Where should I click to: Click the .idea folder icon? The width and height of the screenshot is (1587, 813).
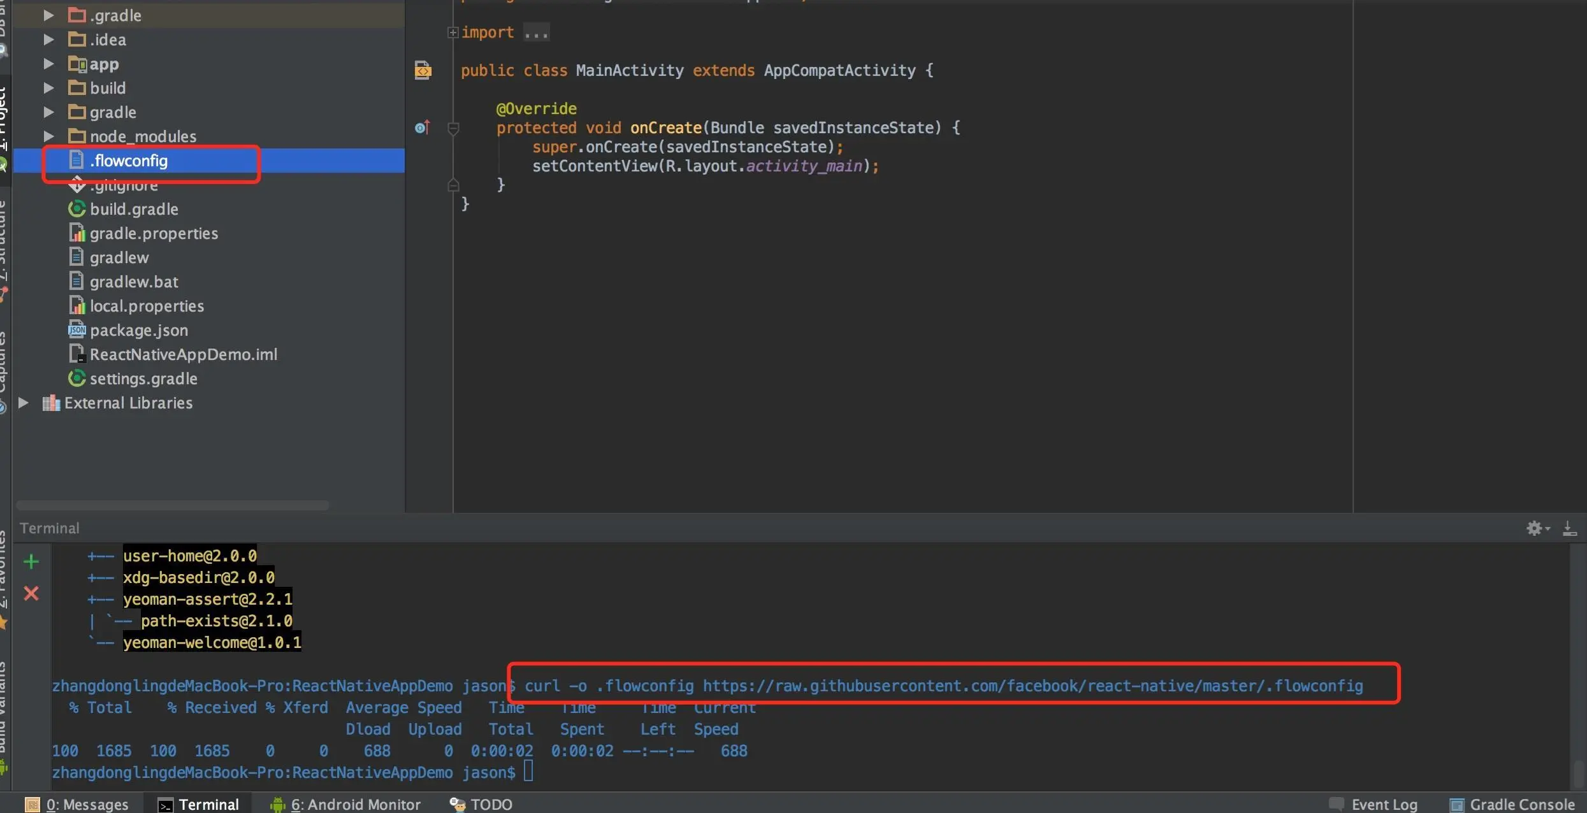tap(77, 40)
